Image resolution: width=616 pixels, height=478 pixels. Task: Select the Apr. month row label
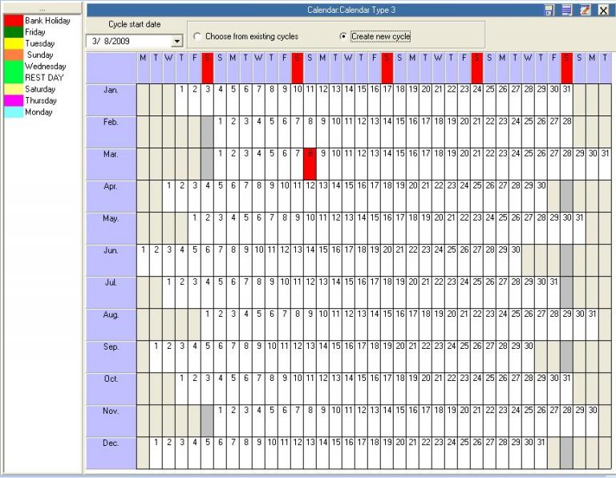111,196
